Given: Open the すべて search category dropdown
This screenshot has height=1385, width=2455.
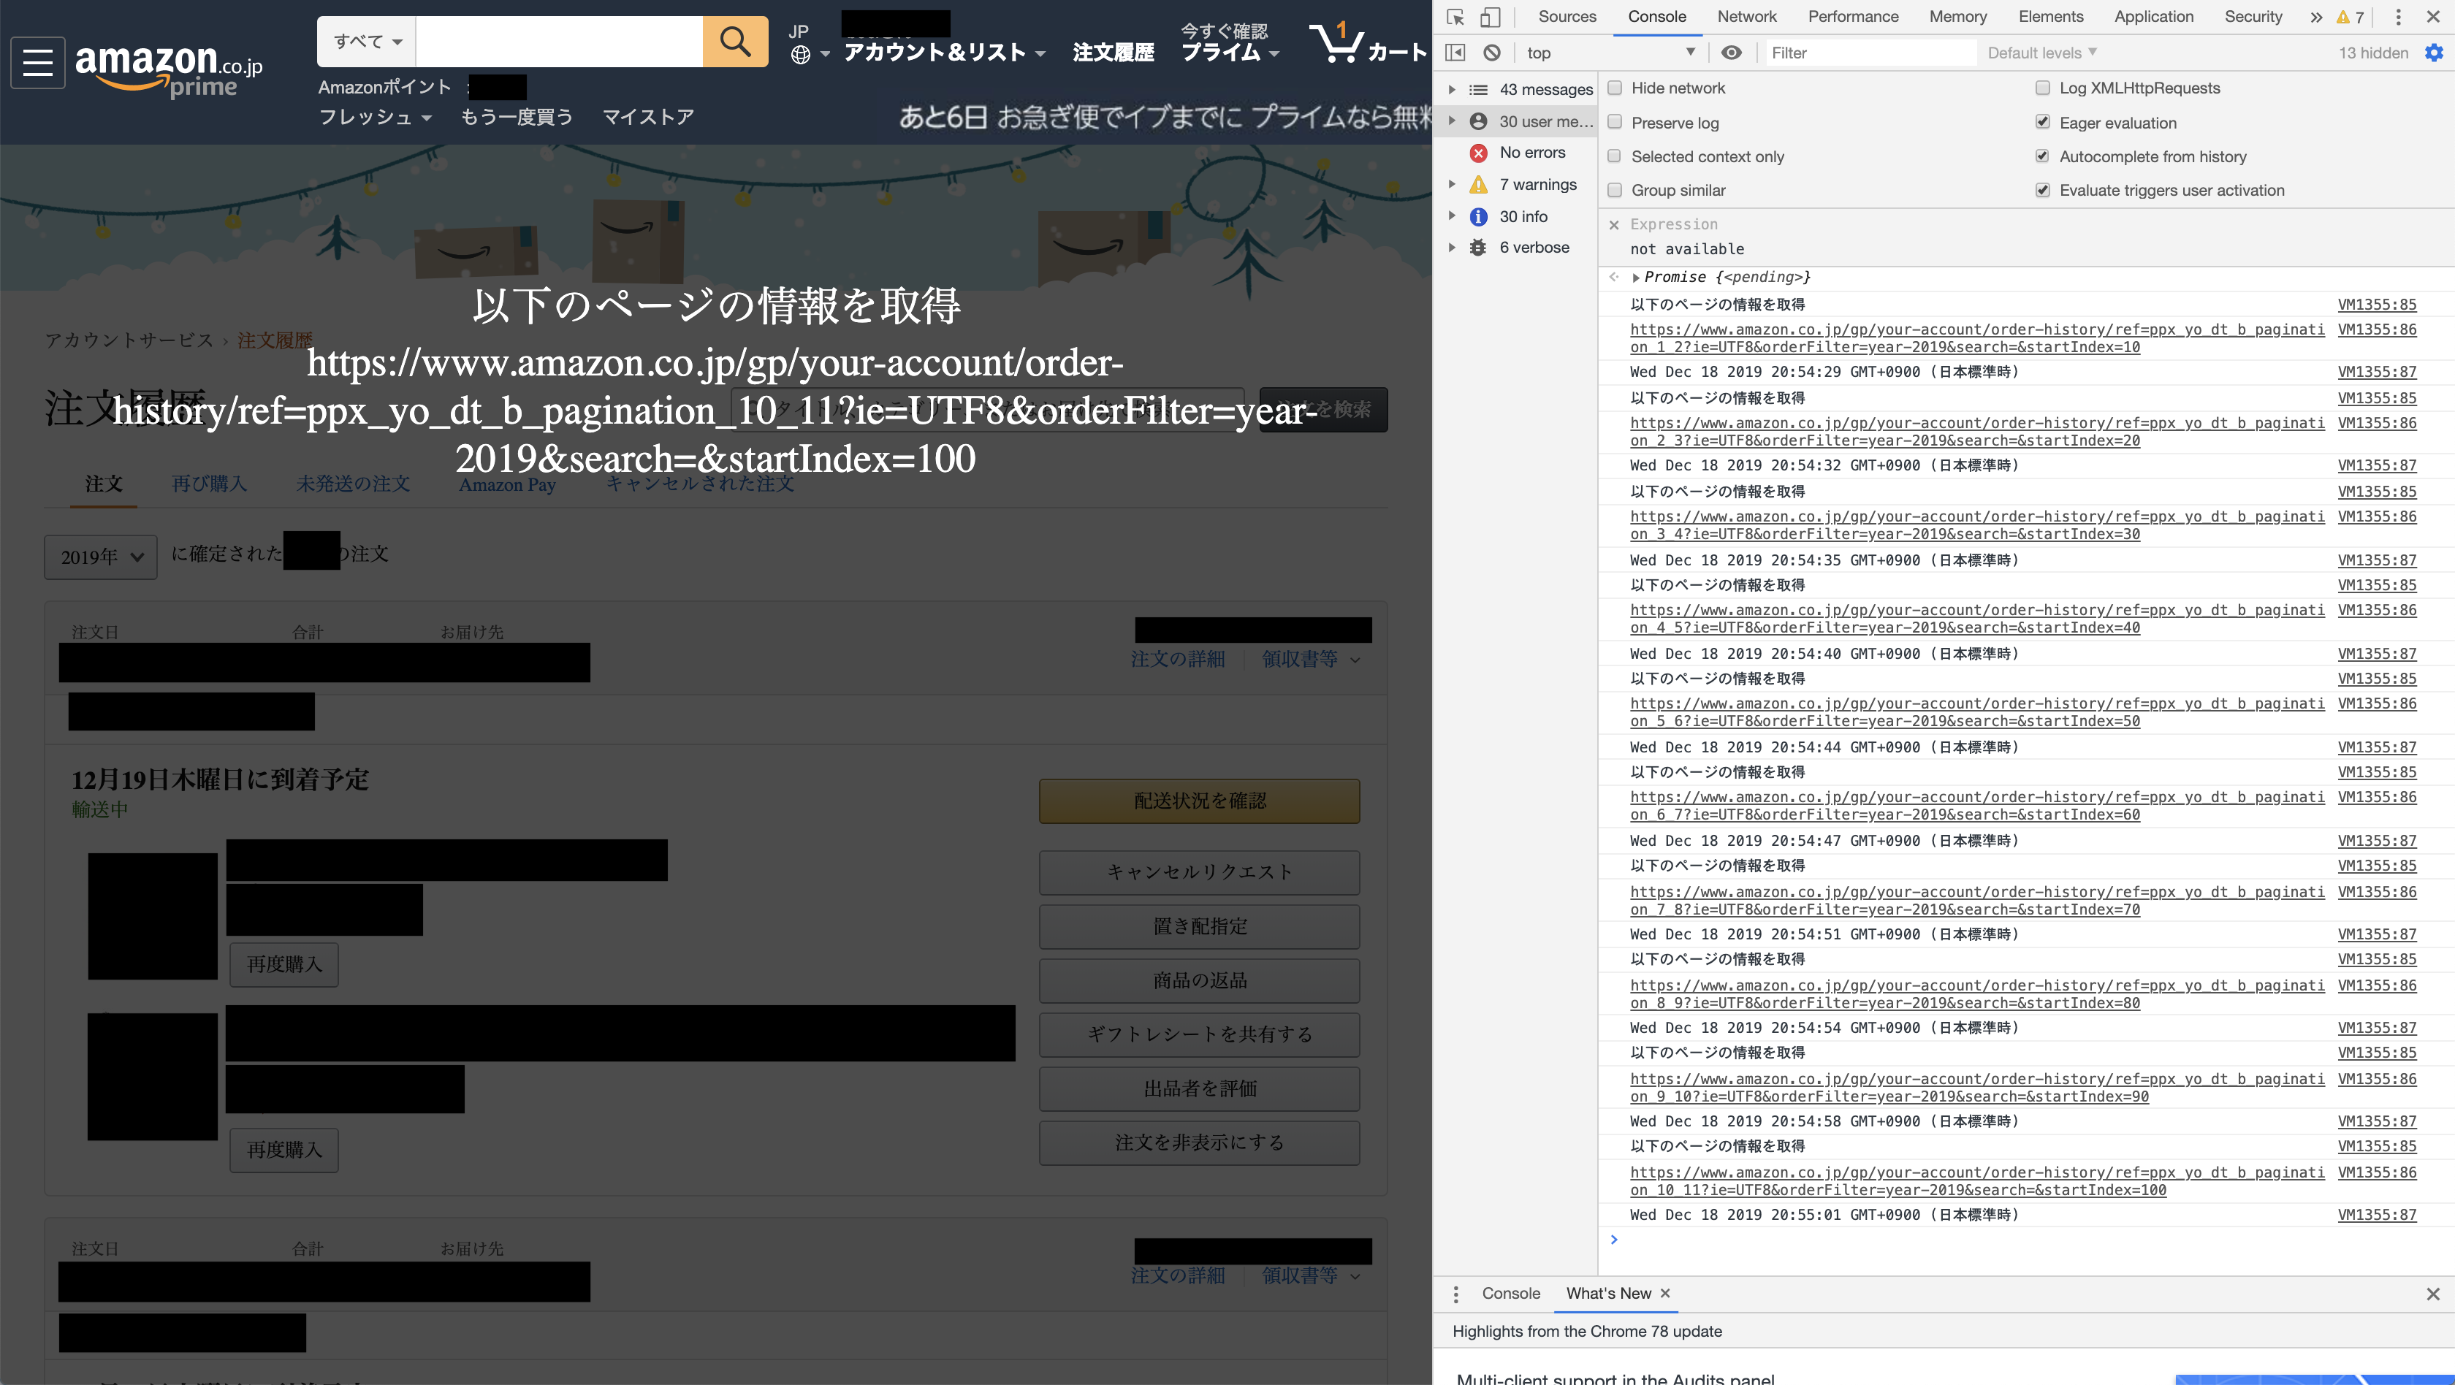Looking at the screenshot, I should tap(367, 41).
